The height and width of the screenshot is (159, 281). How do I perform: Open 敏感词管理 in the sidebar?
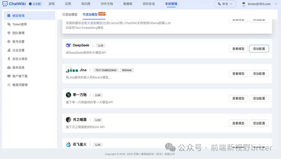(x=20, y=84)
